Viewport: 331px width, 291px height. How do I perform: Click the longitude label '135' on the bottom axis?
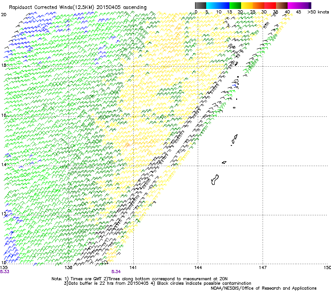(x=4, y=268)
